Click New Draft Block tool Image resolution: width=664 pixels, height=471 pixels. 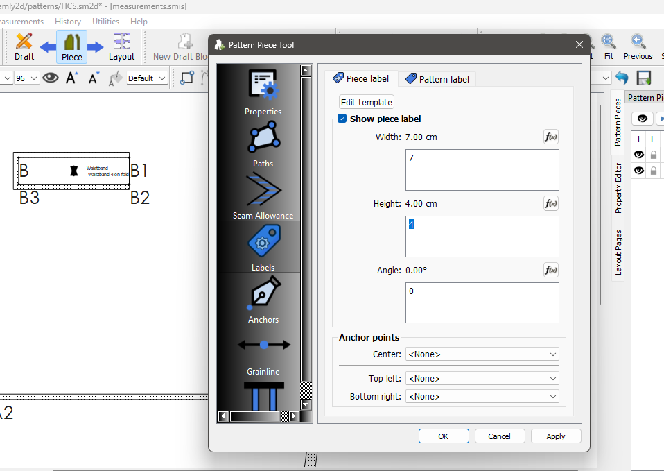point(180,46)
